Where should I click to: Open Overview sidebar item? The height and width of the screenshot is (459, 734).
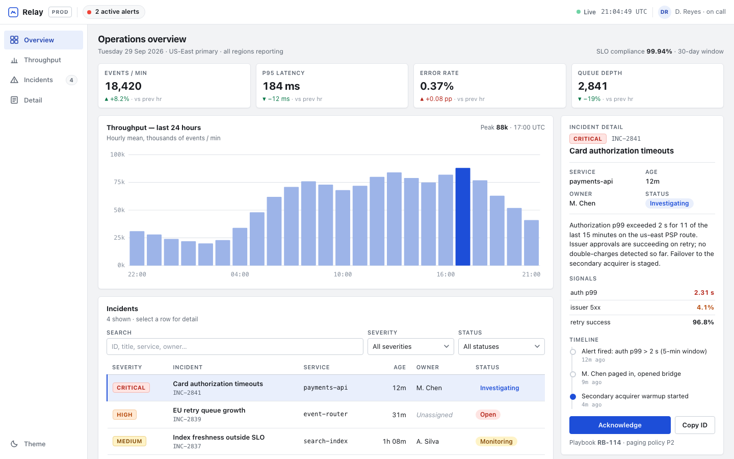pos(43,40)
